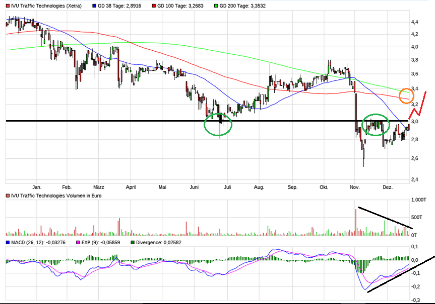This screenshot has width=435, height=304.
Task: Click the 'Mai' month label on axis
Action: point(162,187)
